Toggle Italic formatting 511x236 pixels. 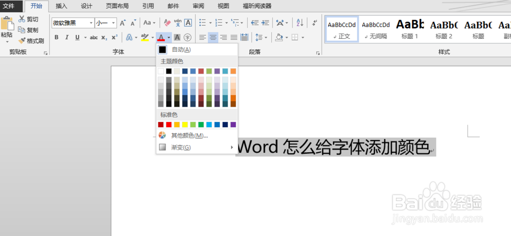67,37
